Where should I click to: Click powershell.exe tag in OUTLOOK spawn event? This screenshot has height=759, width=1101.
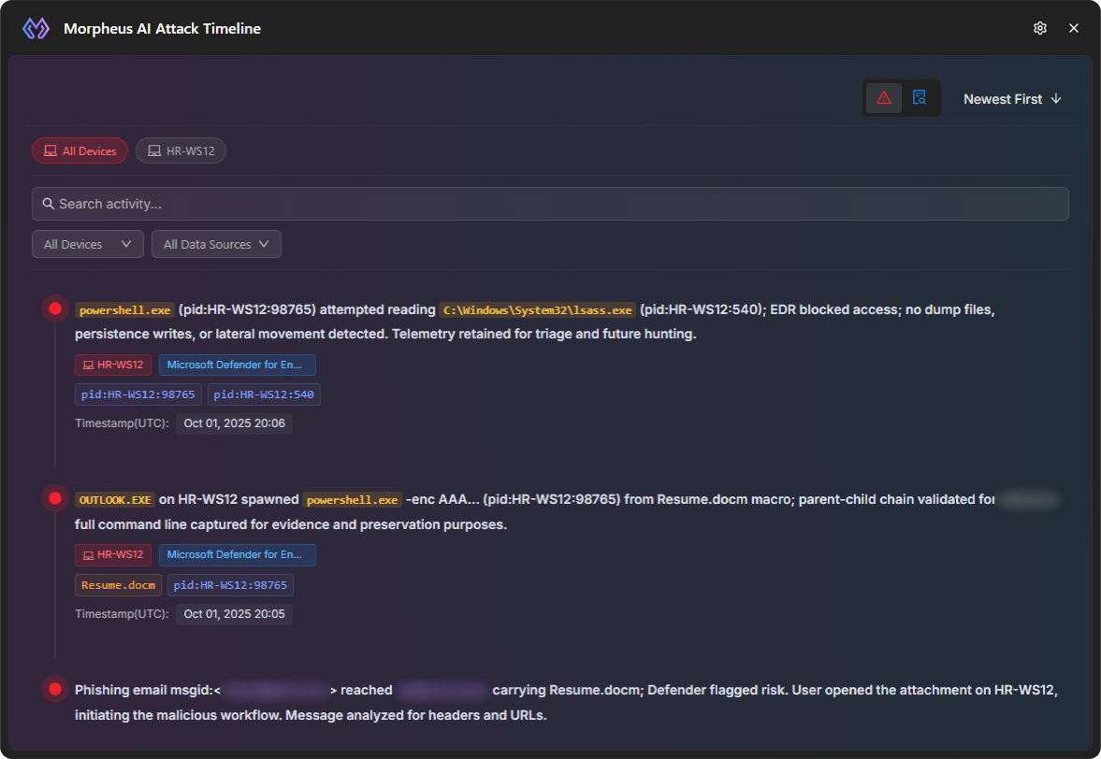point(353,500)
